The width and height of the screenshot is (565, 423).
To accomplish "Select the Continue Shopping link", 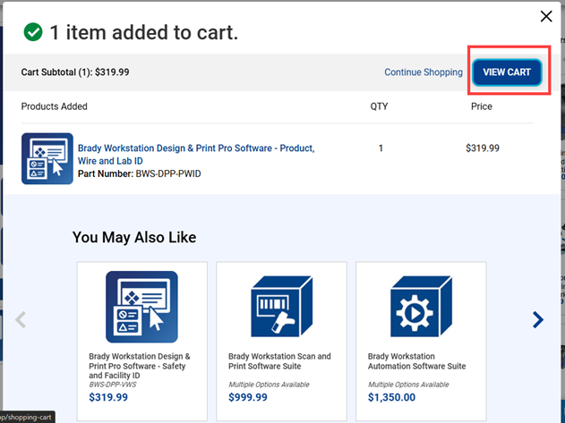I will click(x=423, y=72).
